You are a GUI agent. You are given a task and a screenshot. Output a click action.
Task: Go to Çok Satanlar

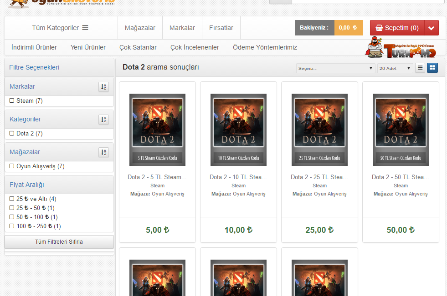[138, 47]
